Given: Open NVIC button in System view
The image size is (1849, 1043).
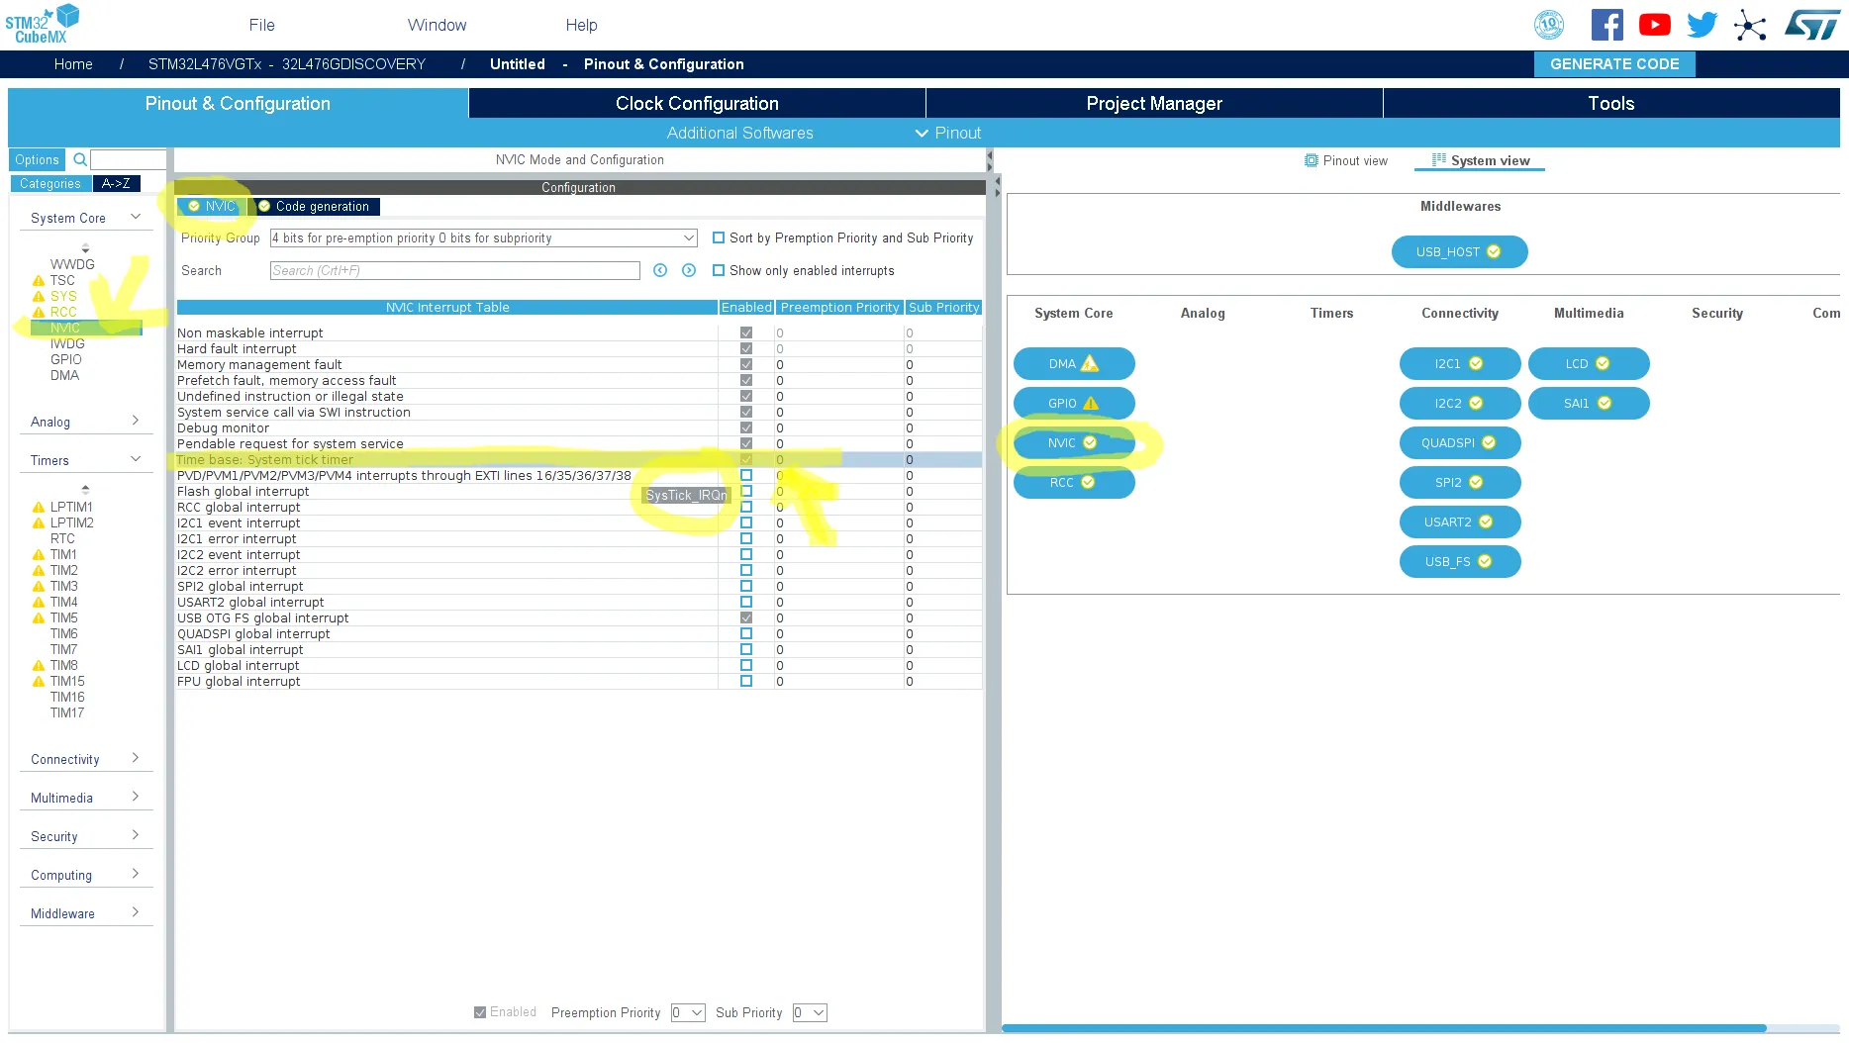Looking at the screenshot, I should (x=1074, y=442).
